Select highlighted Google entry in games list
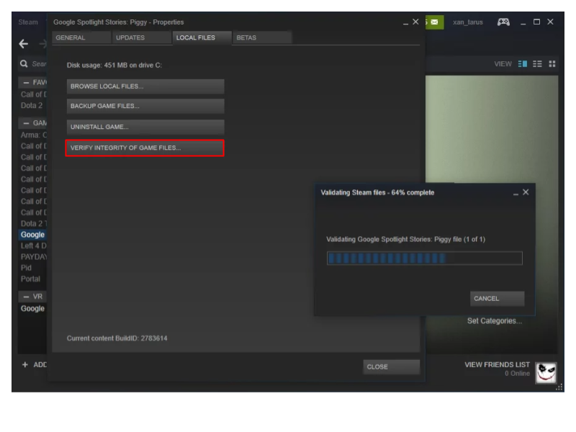The image size is (576, 432). pos(32,235)
